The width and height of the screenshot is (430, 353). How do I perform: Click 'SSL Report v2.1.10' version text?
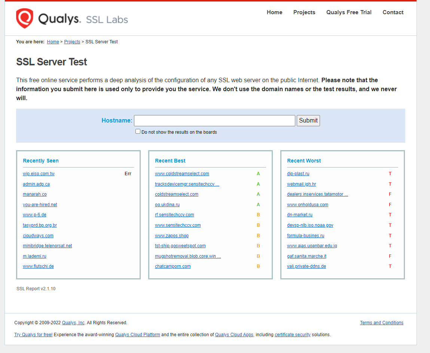(36, 288)
